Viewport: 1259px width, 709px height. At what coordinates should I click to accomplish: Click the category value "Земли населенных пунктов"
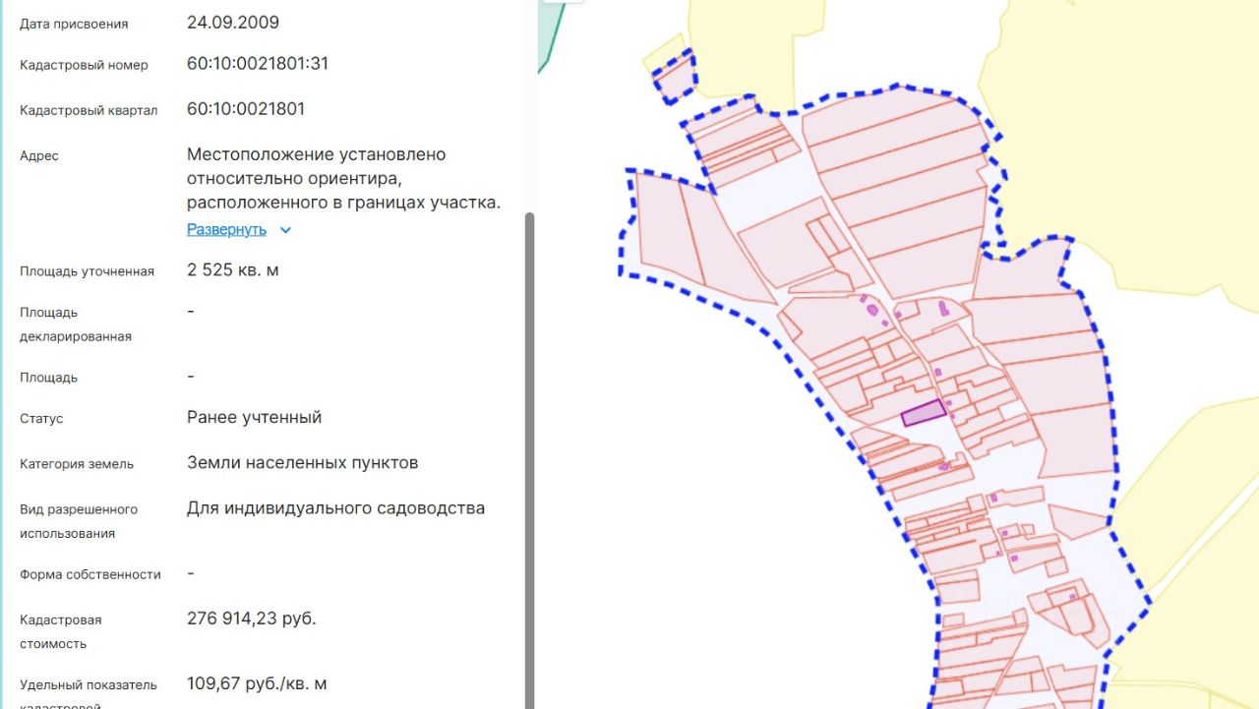click(303, 462)
